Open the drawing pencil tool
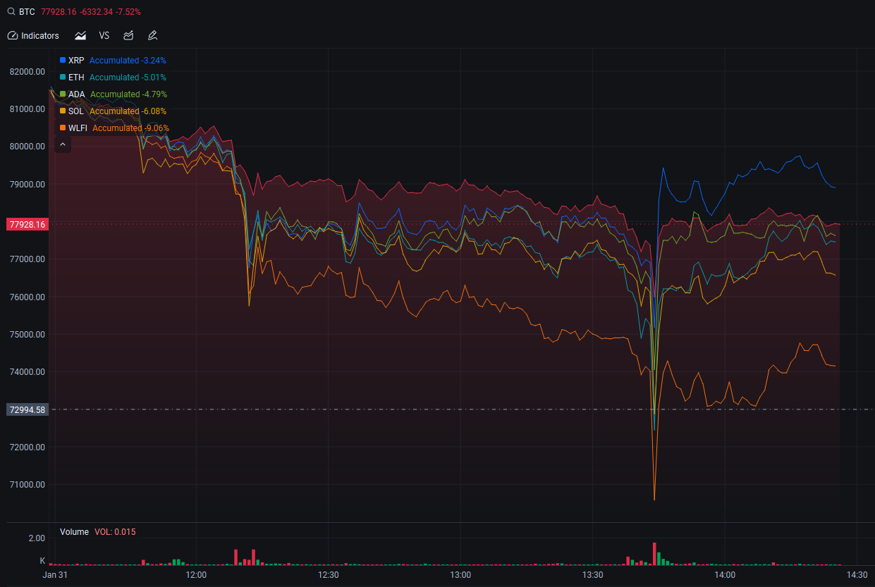 coord(152,35)
